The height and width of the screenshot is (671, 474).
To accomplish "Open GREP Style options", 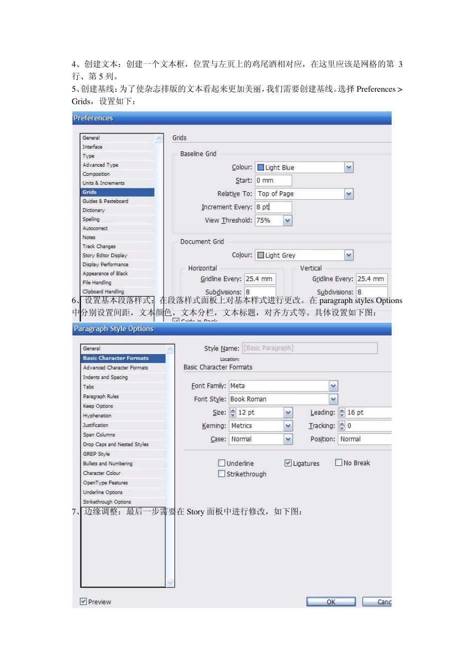I will (x=123, y=454).
